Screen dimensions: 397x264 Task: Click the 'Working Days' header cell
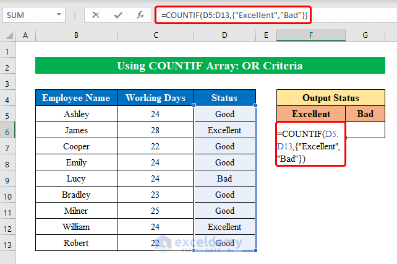tap(155, 98)
